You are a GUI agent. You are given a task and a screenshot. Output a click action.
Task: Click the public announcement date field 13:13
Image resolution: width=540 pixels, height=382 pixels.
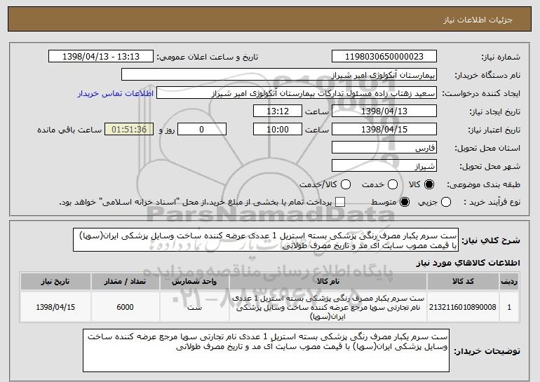pos(101,57)
